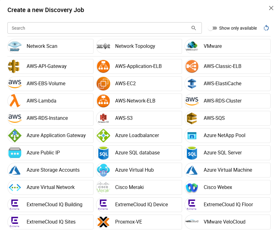The image size is (278, 230).
Task: Pick the AWS-S3 label
Action: (124, 118)
